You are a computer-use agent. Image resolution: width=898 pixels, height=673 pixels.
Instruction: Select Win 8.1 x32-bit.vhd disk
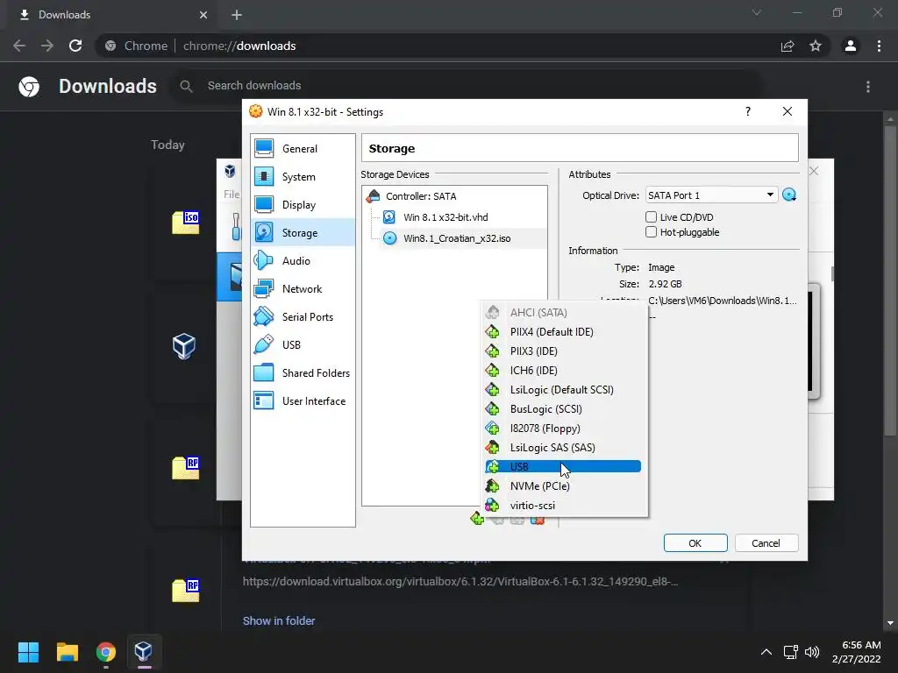tap(445, 217)
